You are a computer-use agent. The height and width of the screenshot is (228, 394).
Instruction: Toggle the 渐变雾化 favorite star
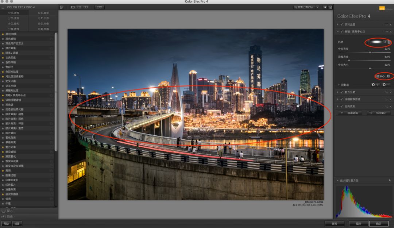(x=3, y=156)
